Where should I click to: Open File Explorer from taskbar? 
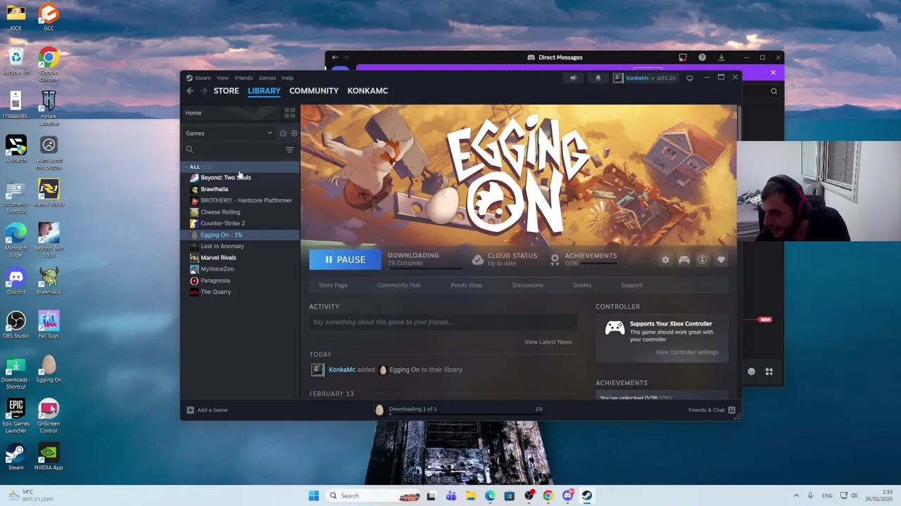click(470, 495)
